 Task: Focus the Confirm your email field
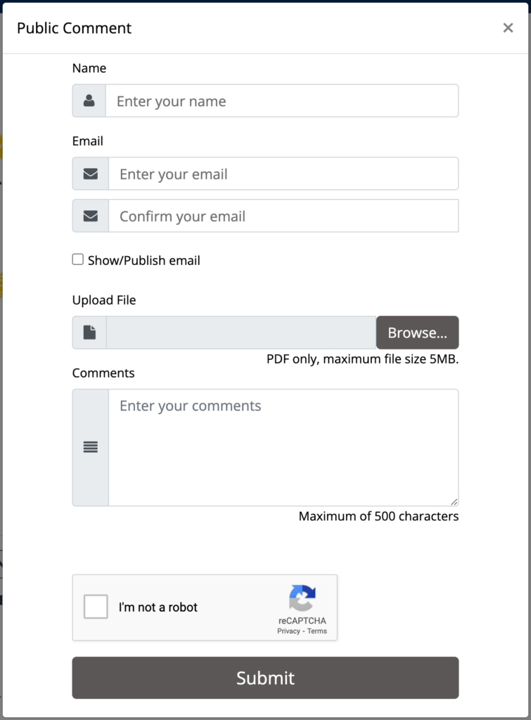coord(283,216)
